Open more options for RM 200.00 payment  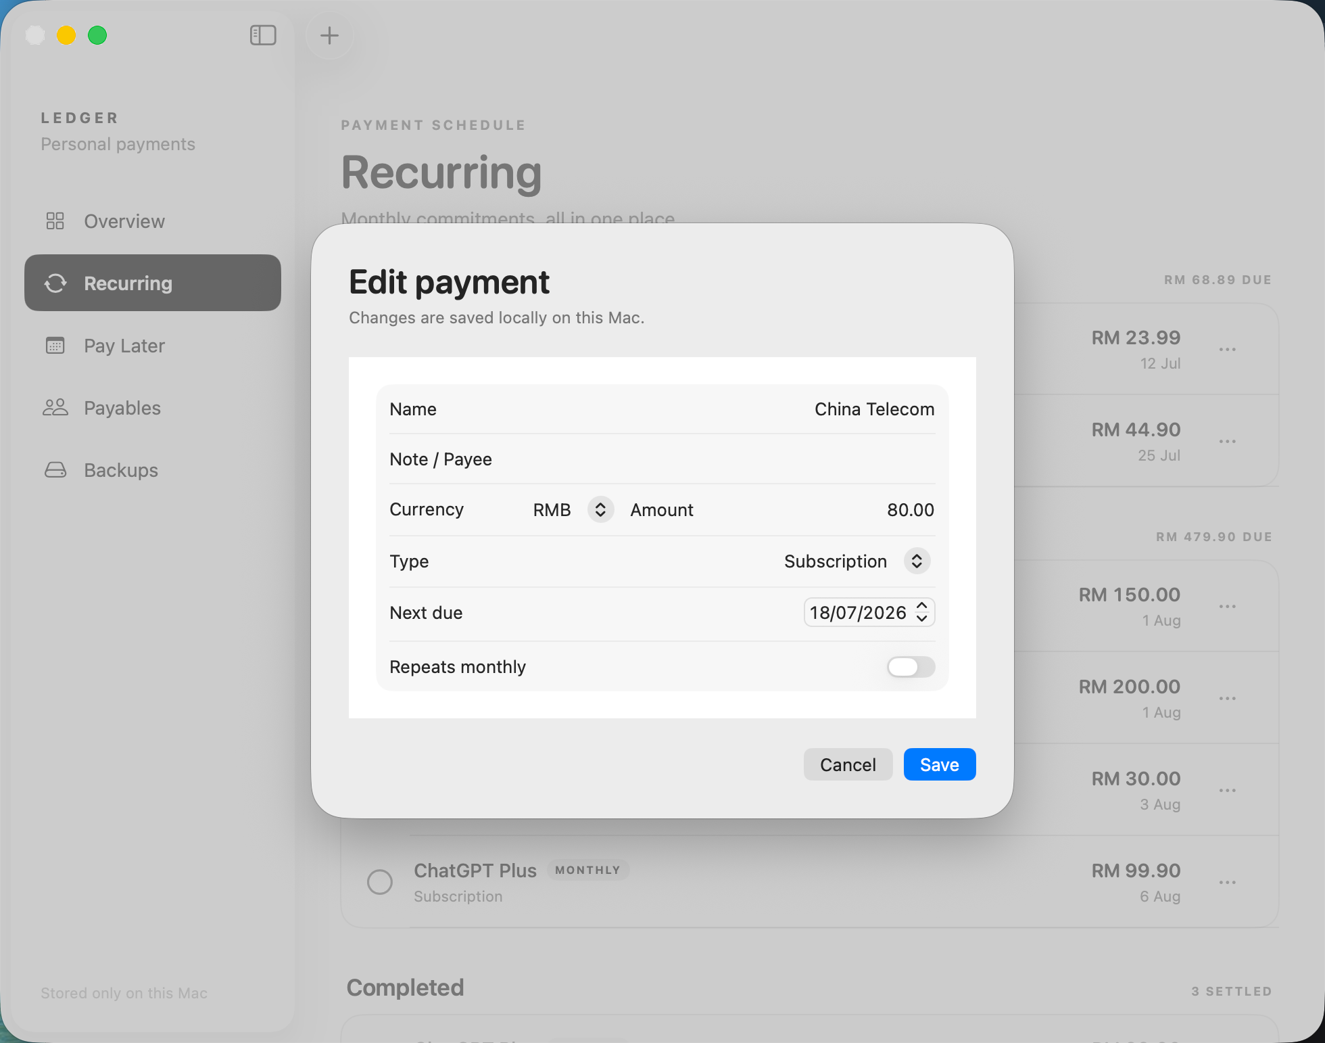coord(1228,699)
